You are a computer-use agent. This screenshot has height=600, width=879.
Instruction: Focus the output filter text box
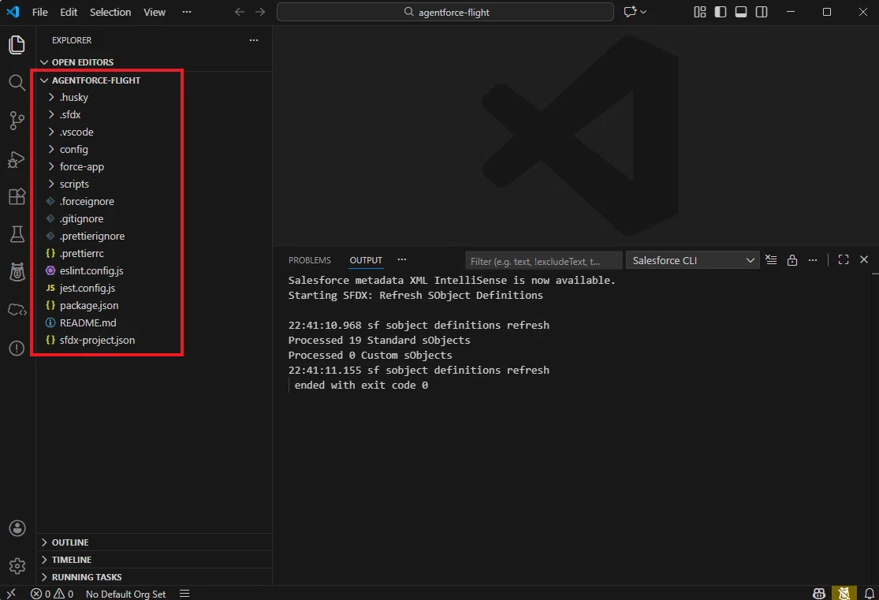(x=544, y=261)
